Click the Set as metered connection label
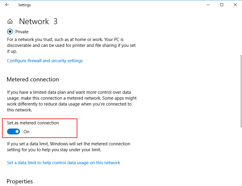The image size is (242, 186). [33, 123]
